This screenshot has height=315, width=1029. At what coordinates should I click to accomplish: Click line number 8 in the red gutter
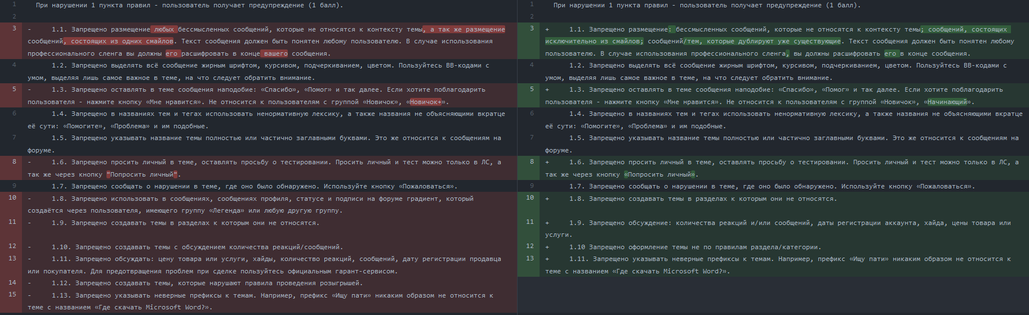(x=15, y=161)
